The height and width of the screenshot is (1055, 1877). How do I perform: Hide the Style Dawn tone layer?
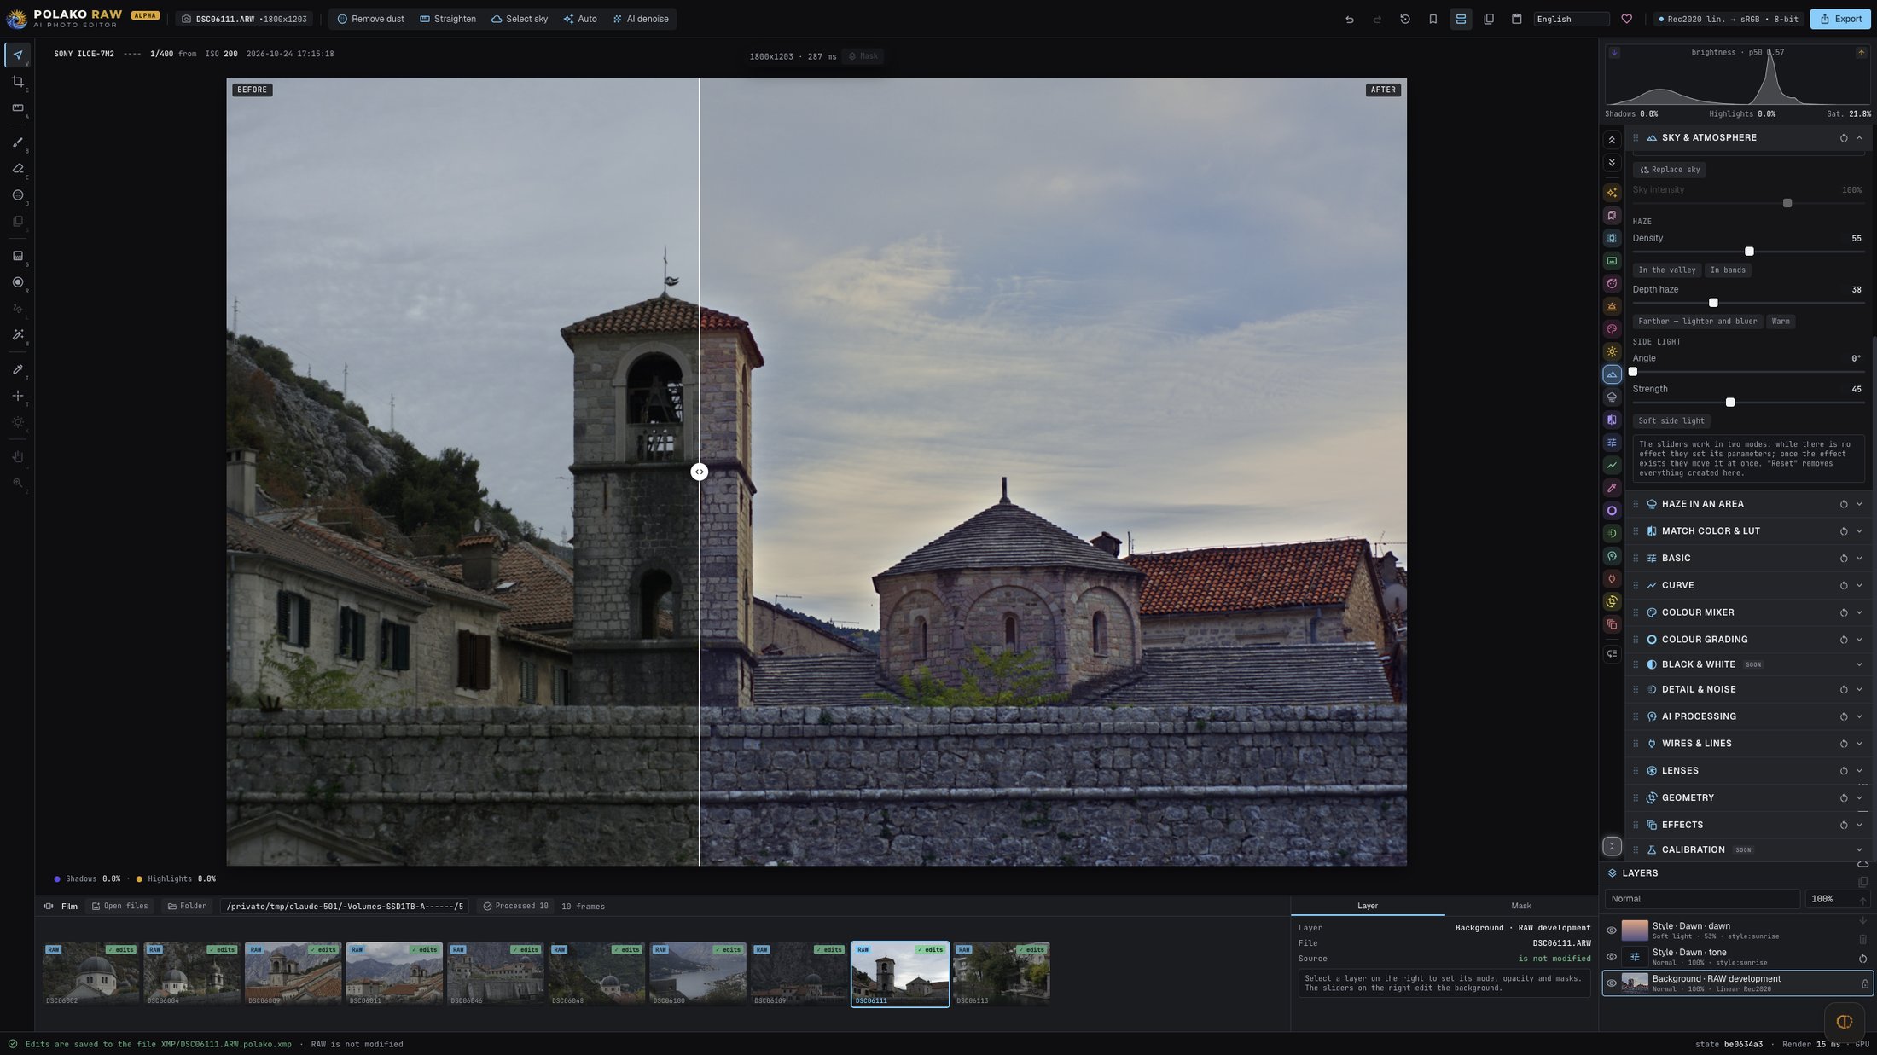(1611, 957)
